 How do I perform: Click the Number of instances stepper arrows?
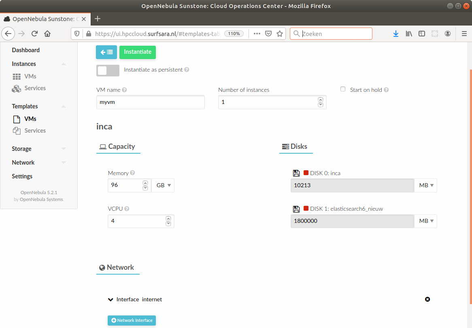pos(320,102)
